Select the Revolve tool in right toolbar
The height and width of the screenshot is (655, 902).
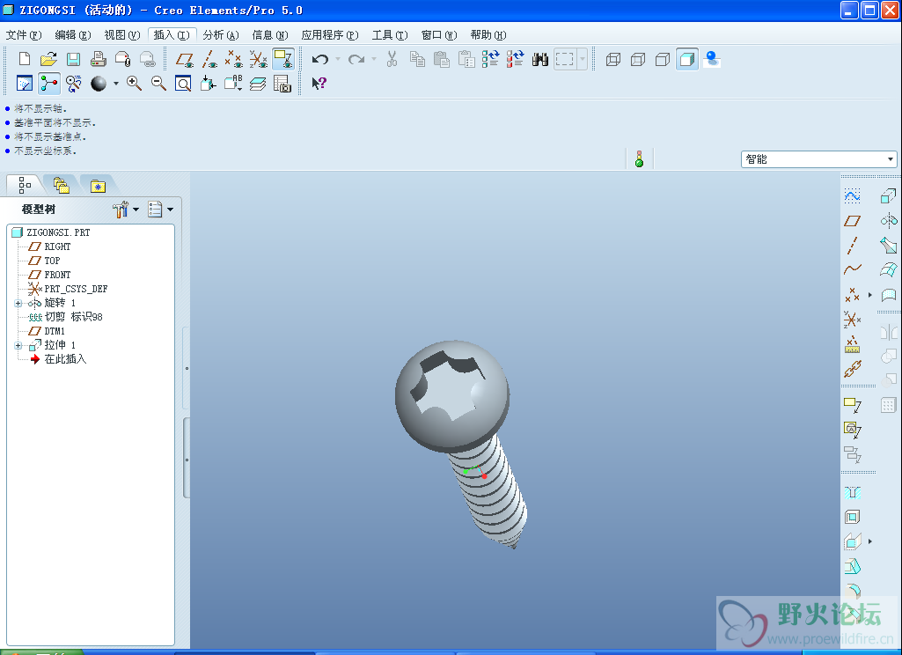coord(888,220)
